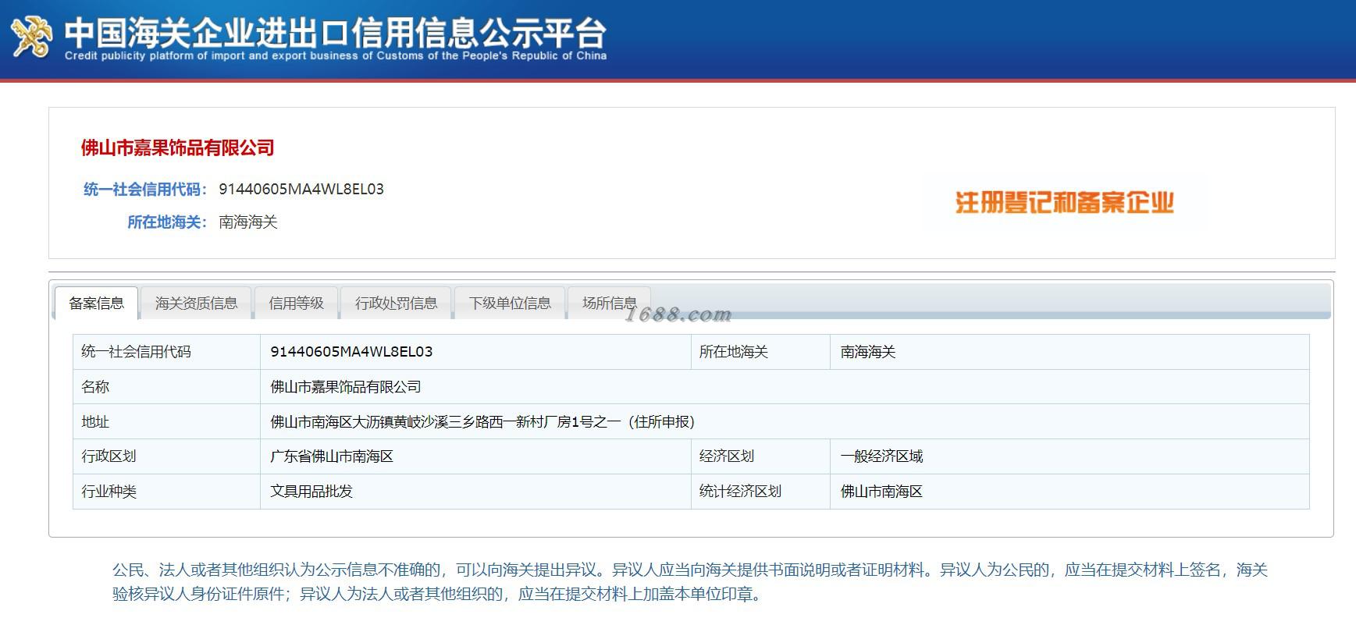Click the header label 统一社会信用代码:

point(145,189)
